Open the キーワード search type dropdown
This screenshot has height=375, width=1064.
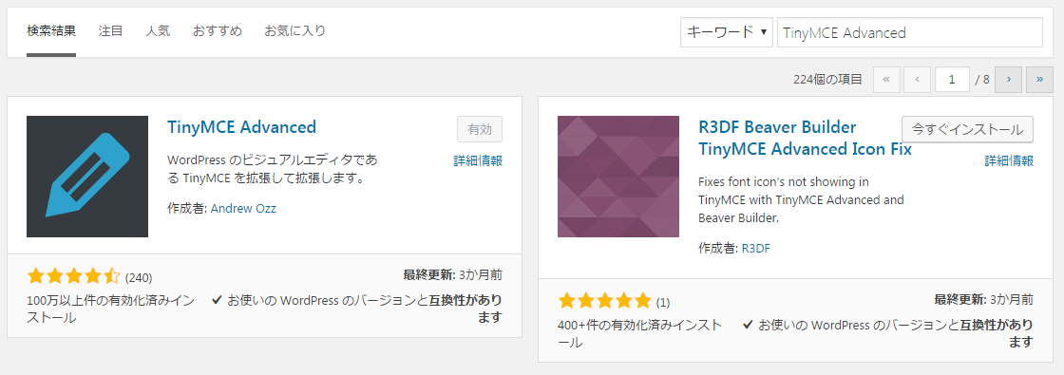[726, 32]
